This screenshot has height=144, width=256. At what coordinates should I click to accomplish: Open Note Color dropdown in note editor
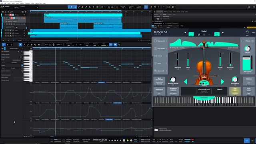[69, 44]
